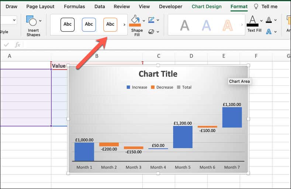Select the Month 2 orange decrease bar
The image size is (291, 189).
[109, 145]
